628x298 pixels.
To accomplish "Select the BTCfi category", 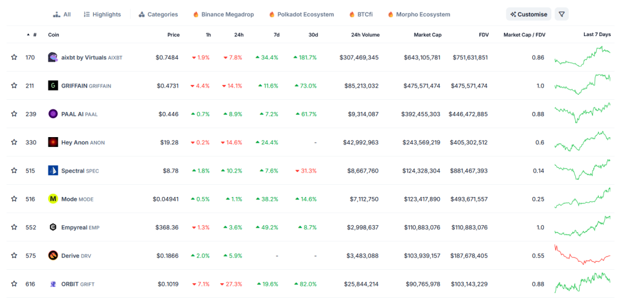I will pos(361,15).
